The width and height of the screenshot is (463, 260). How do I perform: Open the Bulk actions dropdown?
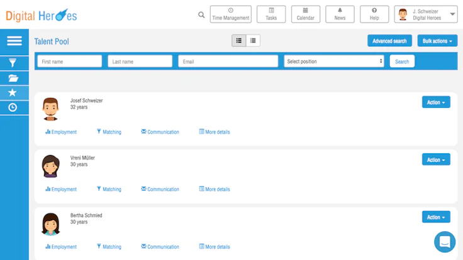pos(437,41)
